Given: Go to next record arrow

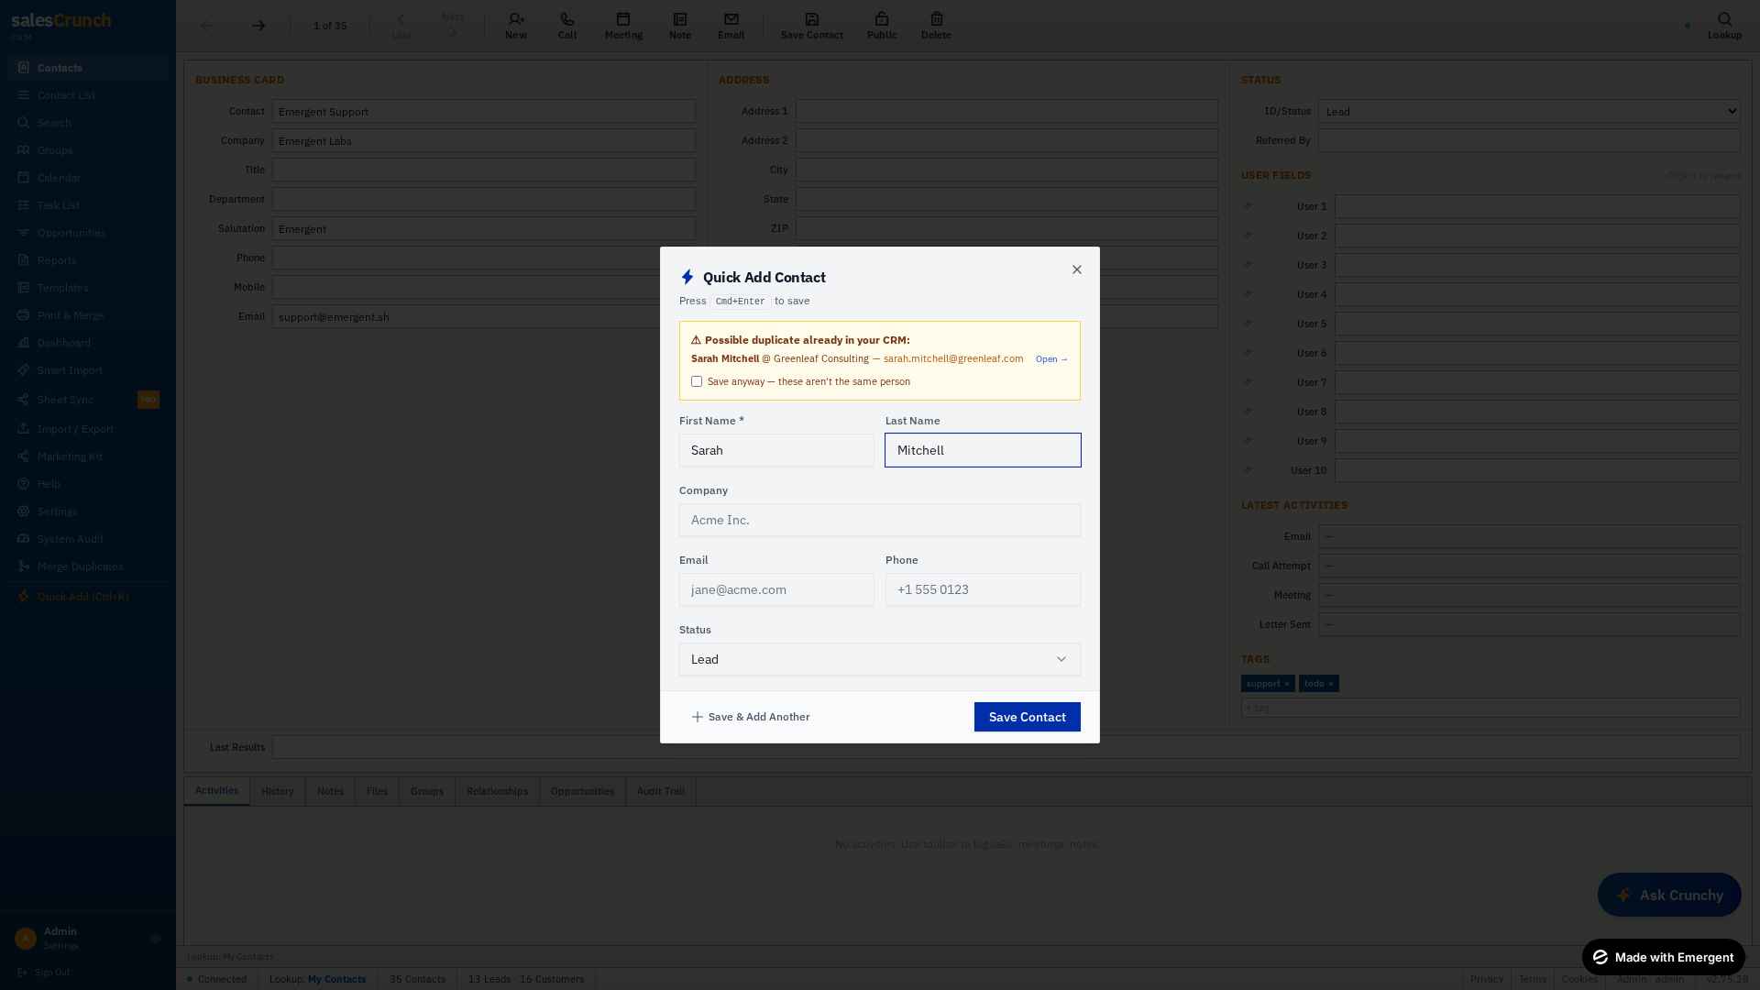Looking at the screenshot, I should [258, 26].
